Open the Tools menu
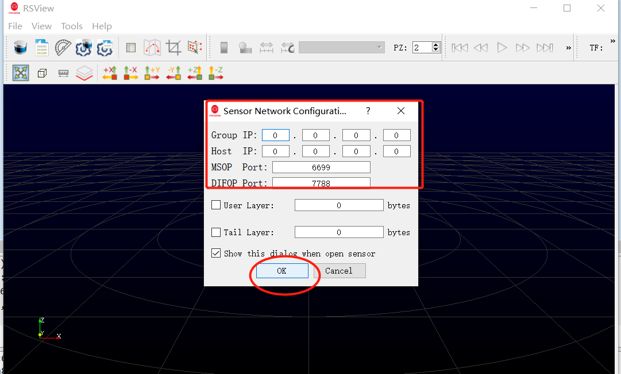The height and width of the screenshot is (374, 621). click(x=72, y=26)
